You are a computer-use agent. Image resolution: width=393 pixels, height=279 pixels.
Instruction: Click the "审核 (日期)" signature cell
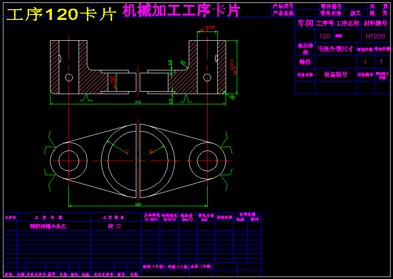click(179, 267)
